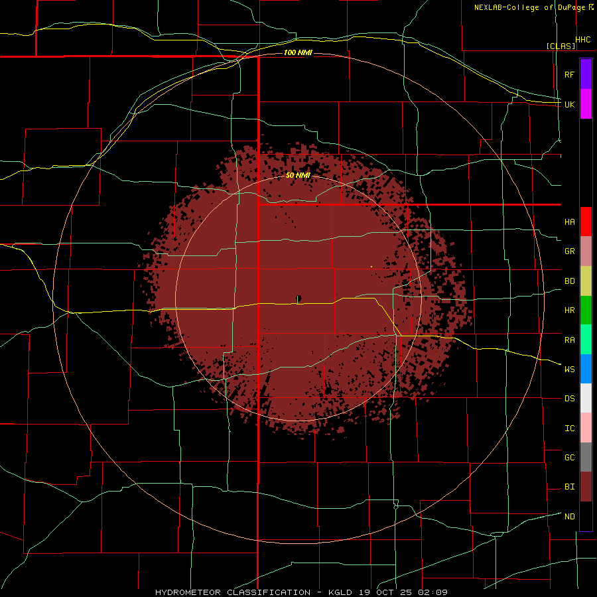Click the BD legend label

569,281
